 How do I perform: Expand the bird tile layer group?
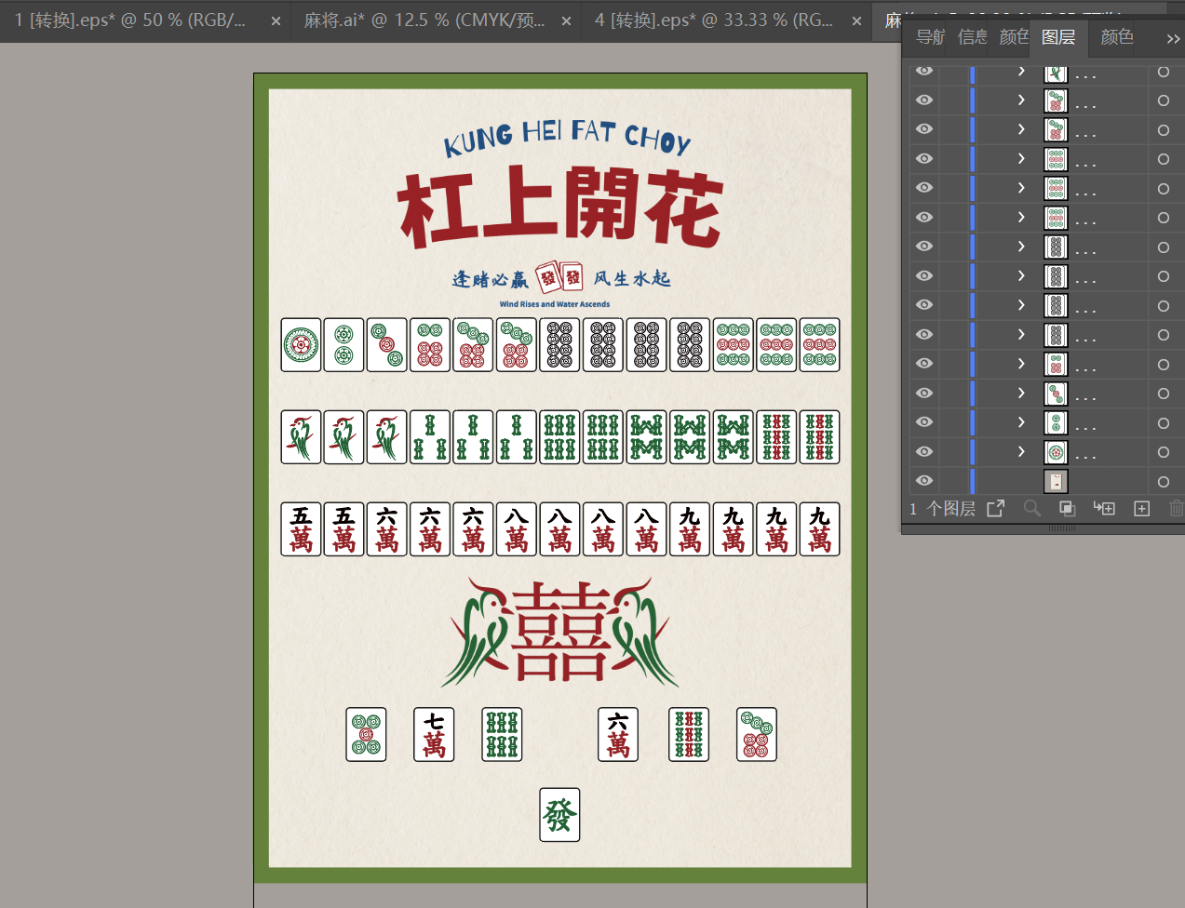coord(1021,72)
